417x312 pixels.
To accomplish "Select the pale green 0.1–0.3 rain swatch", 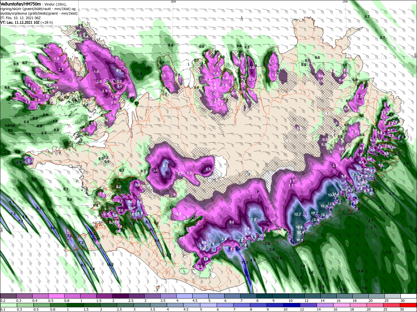I will click(8, 305).
